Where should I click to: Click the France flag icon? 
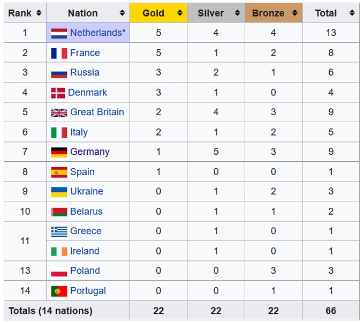[59, 53]
